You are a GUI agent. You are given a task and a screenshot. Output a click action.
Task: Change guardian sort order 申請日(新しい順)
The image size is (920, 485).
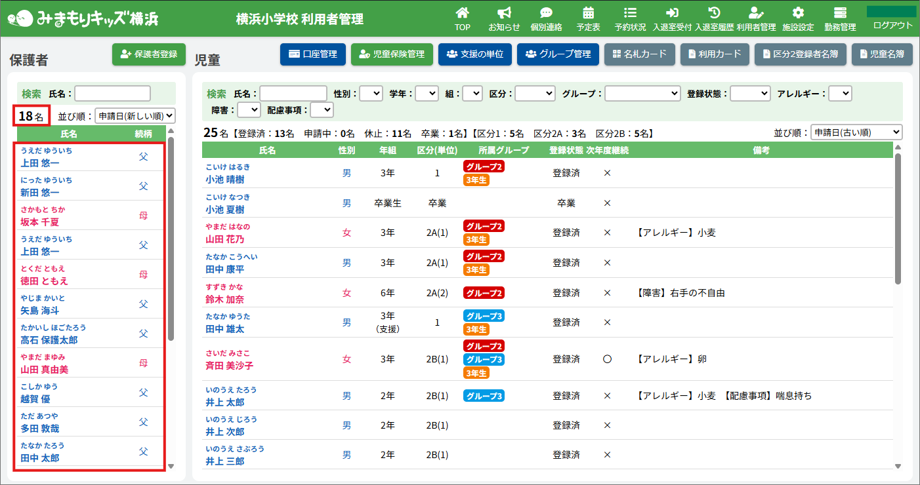[x=135, y=116]
